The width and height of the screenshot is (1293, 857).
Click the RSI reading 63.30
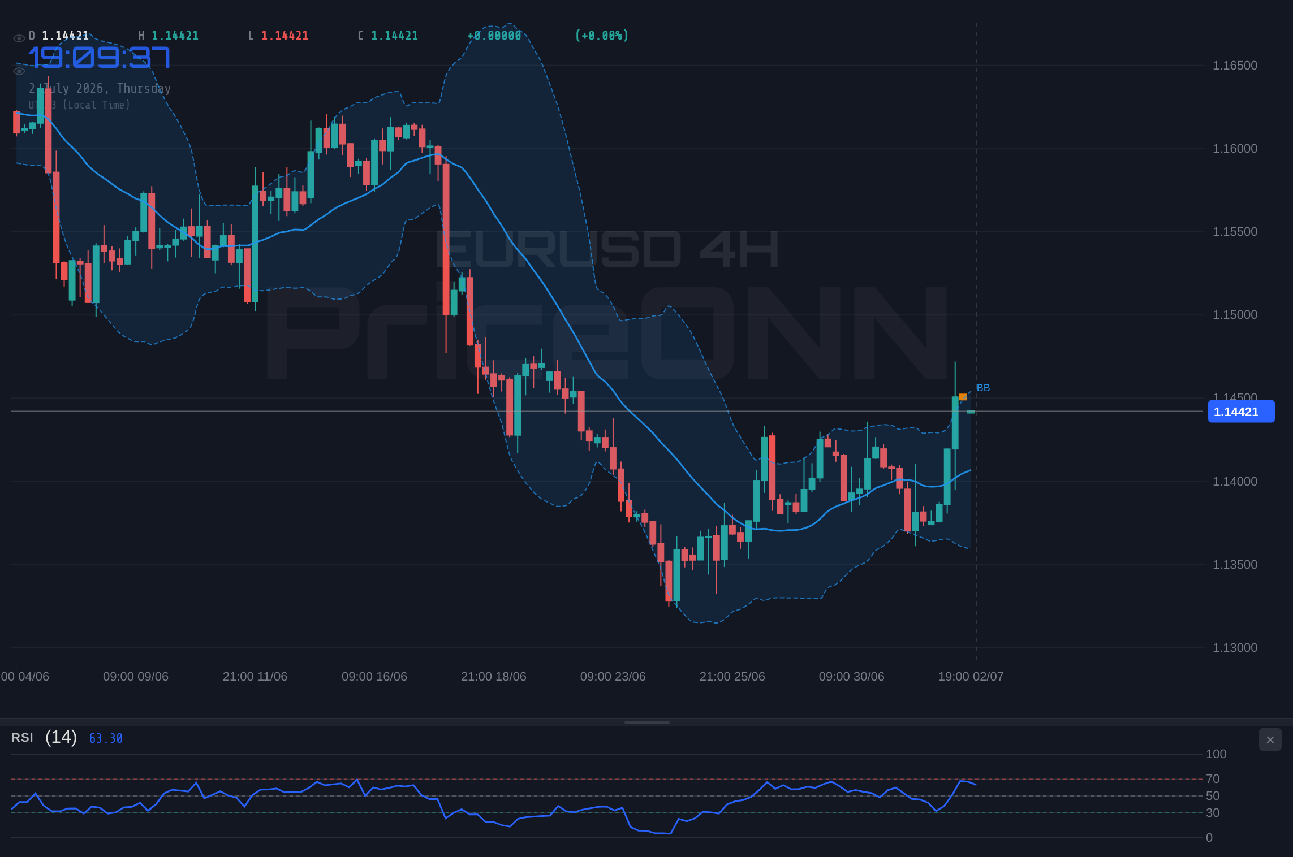(106, 738)
